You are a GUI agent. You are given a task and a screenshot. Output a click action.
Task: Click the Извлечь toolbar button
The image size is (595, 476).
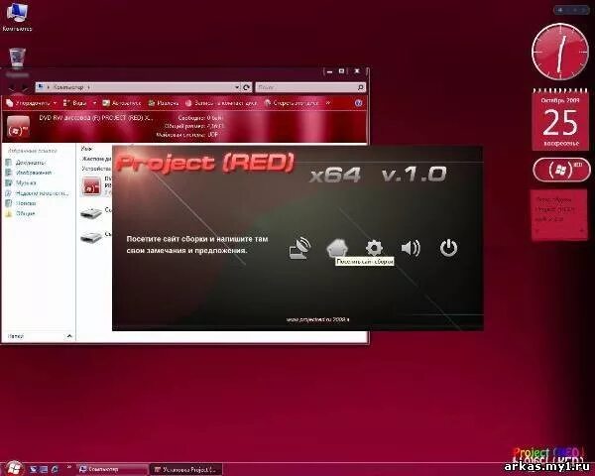tap(164, 103)
